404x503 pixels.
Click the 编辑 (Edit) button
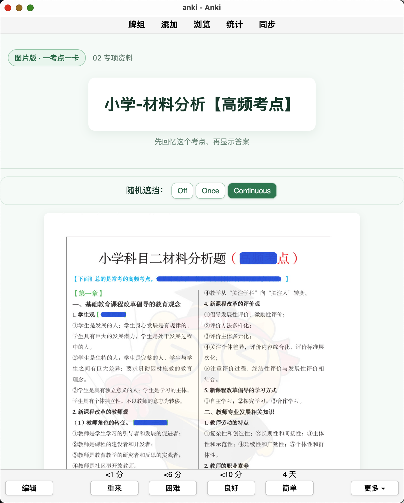point(29,488)
